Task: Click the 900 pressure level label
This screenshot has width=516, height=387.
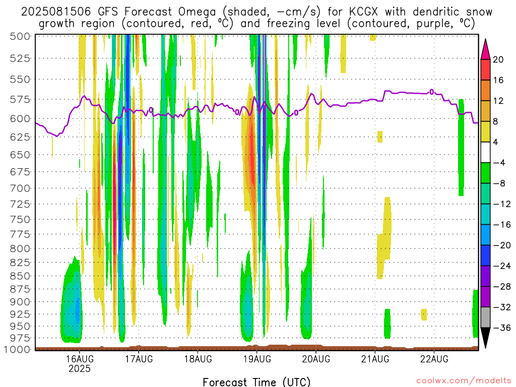Action: click(x=20, y=302)
